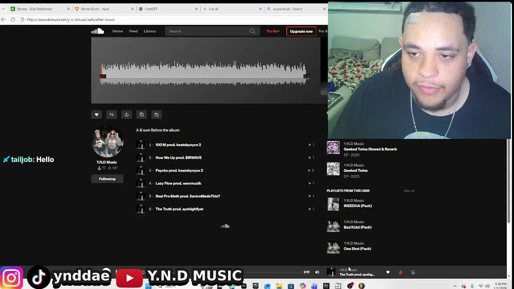The height and width of the screenshot is (289, 514).
Task: Mute using the player volume icon
Action: pyautogui.click(x=317, y=272)
